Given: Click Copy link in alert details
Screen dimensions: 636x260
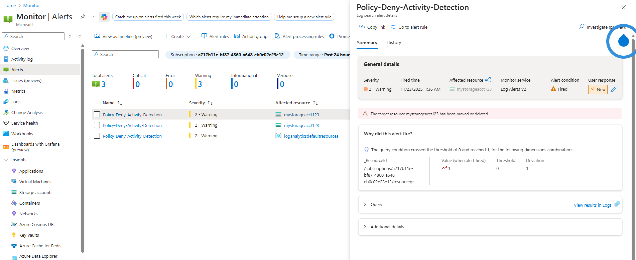Looking at the screenshot, I should (372, 27).
